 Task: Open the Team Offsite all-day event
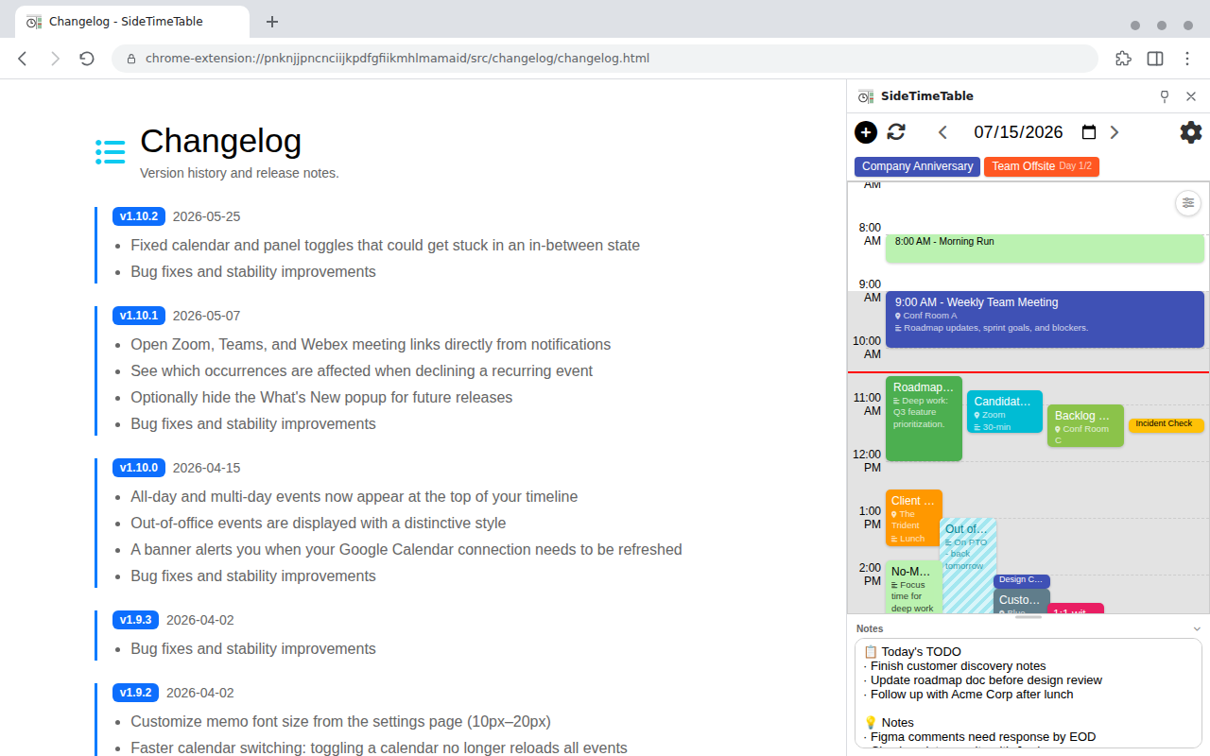tap(1042, 166)
